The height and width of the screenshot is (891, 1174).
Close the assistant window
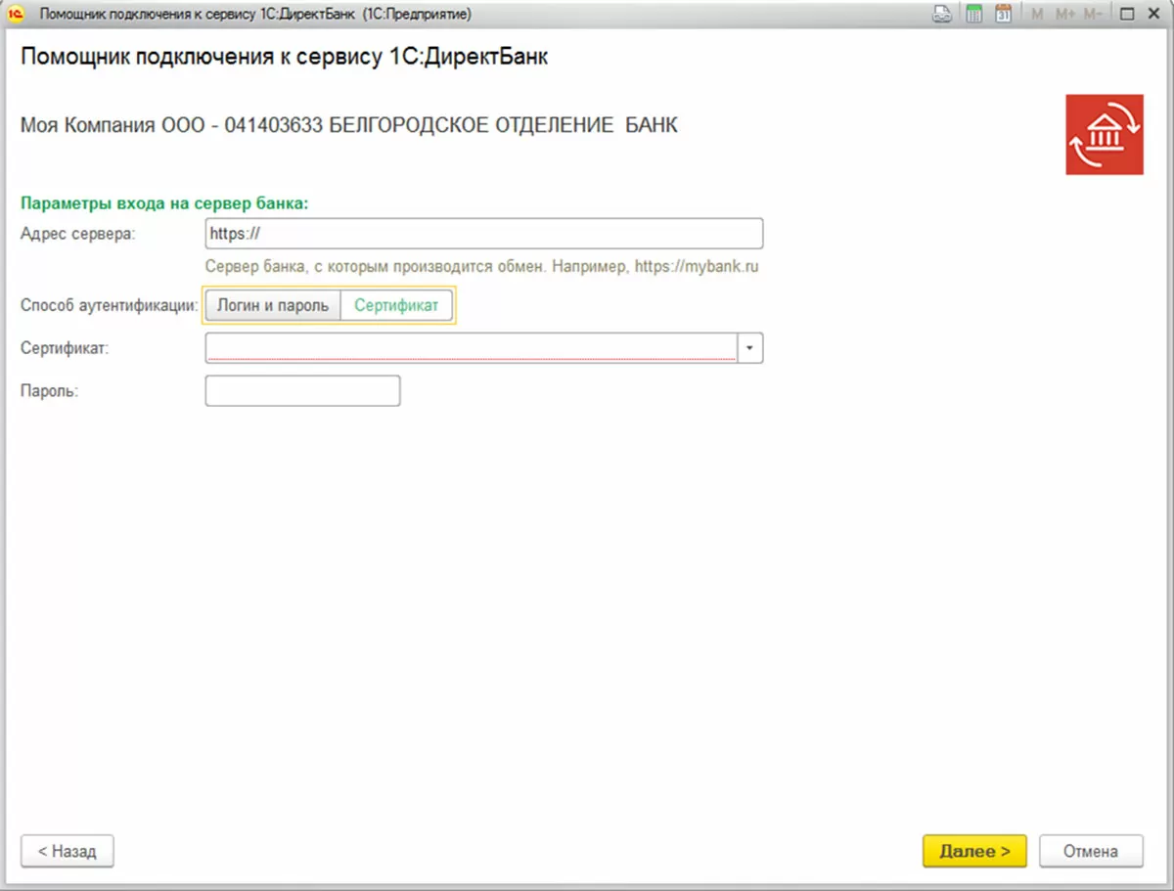[x=1152, y=15]
